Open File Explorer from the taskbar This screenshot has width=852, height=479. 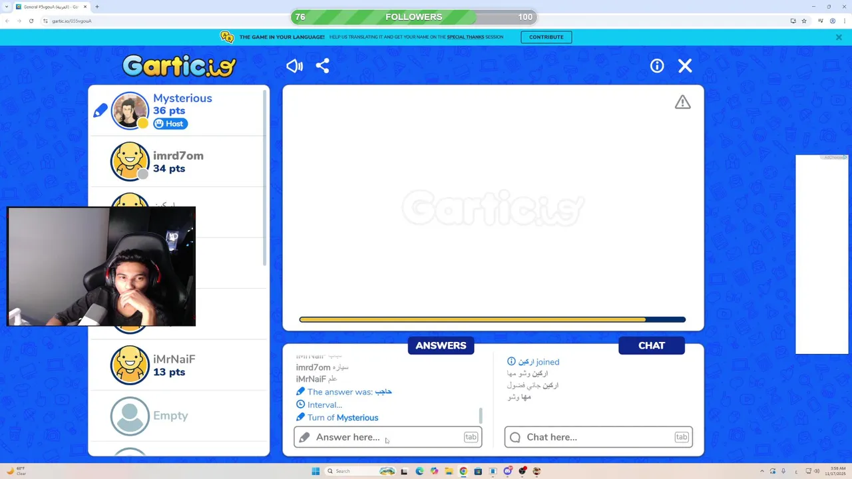449,471
